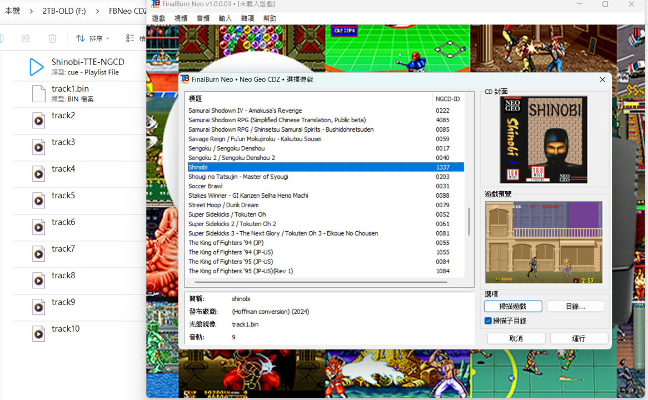Expand chevron after 2TB-OLD (F:) in breadcrumb
This screenshot has width=648, height=400.
click(97, 11)
